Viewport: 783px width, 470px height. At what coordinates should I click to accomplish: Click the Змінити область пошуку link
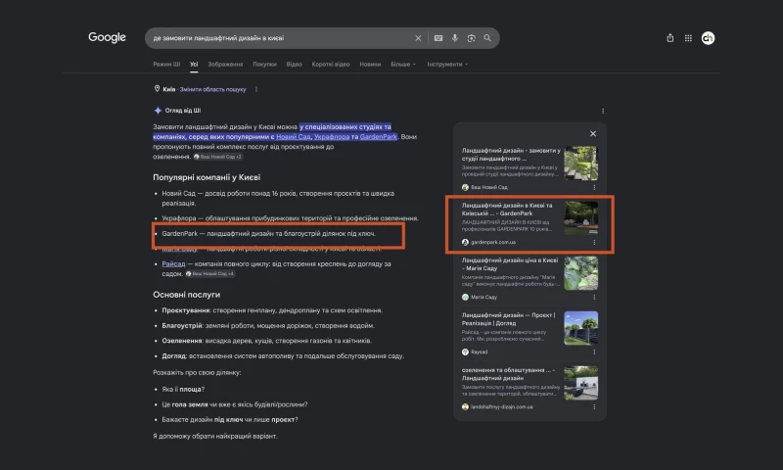coord(212,89)
